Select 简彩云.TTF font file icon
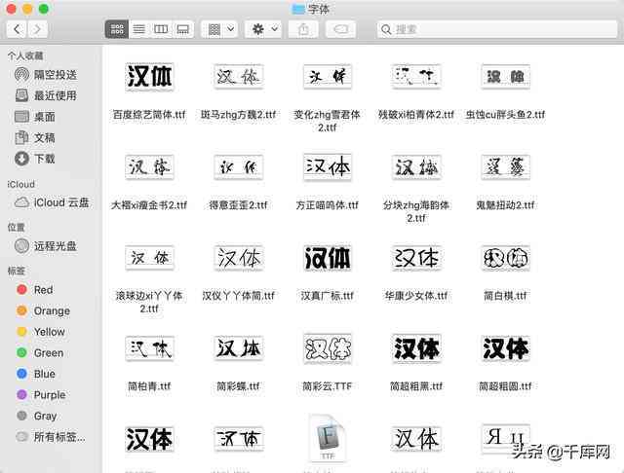 point(328,348)
